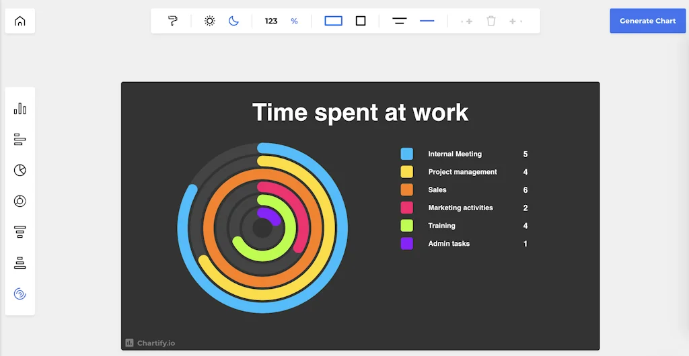Screen dimensions: 689x356
Task: Click Internal Meeting value 5
Action: (525, 154)
